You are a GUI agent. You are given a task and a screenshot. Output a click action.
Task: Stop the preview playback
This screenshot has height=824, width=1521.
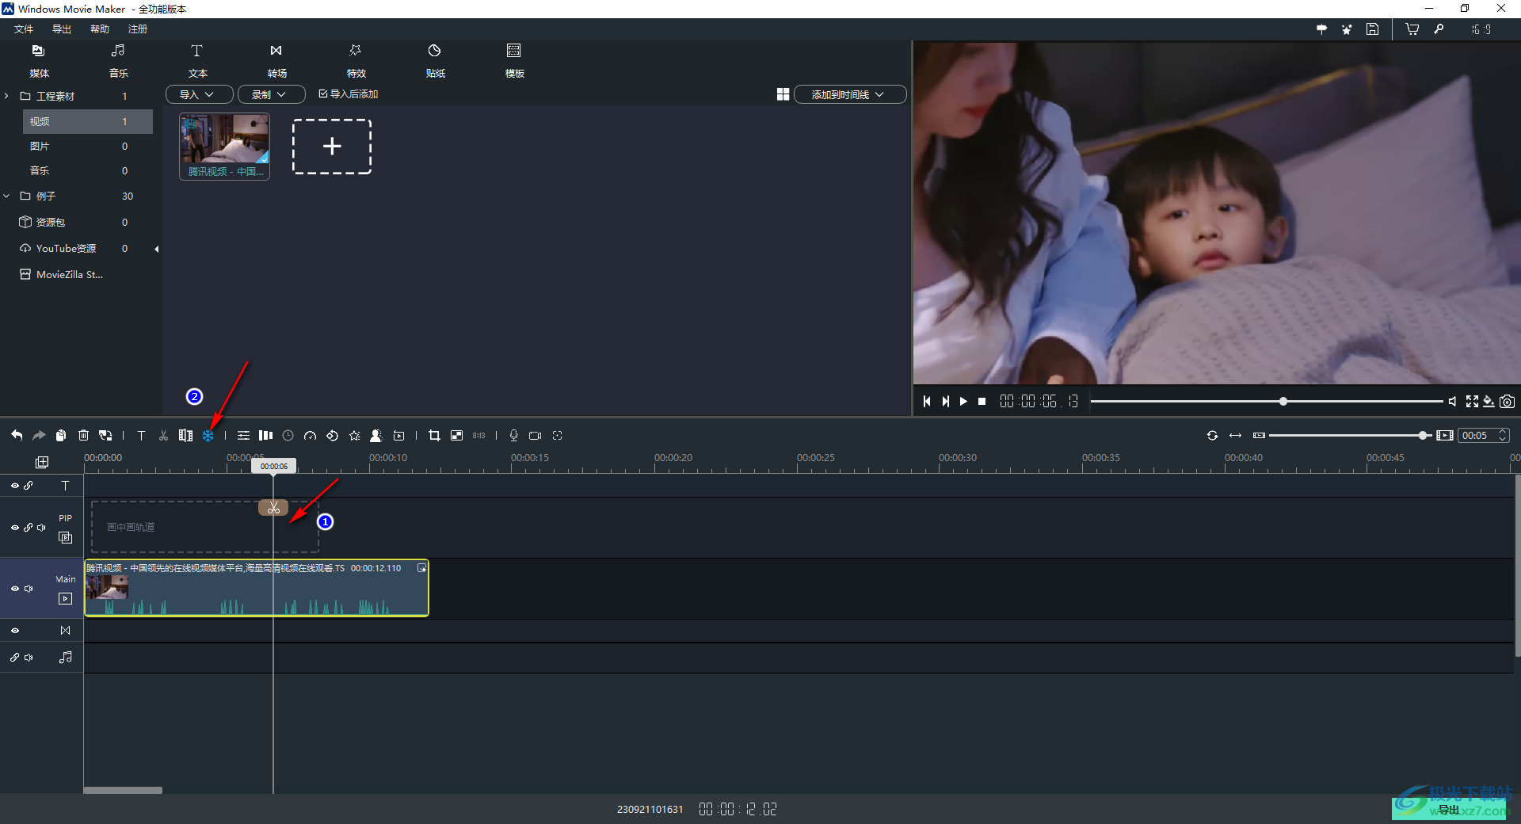[x=982, y=402]
